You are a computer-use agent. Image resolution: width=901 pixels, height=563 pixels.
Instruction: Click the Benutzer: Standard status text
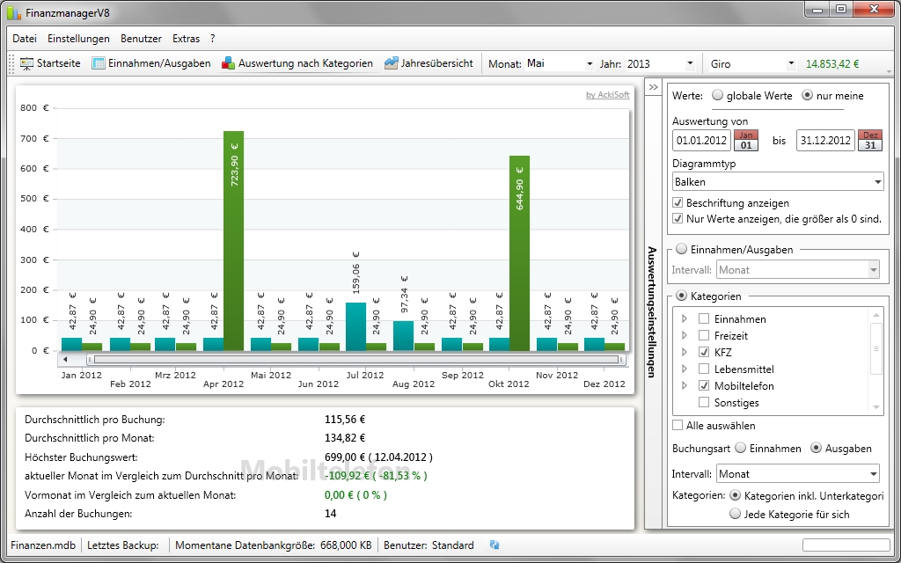coord(429,545)
